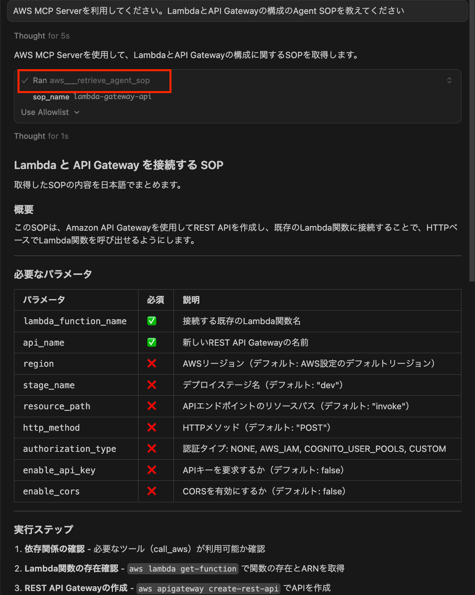Viewport: 475px width, 595px height.
Task: Click the red cross in the http_method row
Action: coord(151,428)
